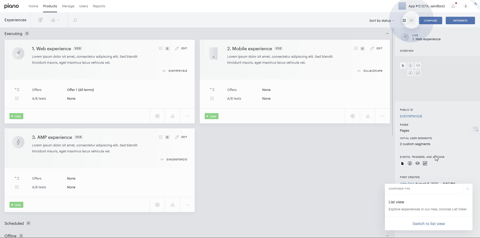Click layers node in overview diagram
Image resolution: width=480 pixels, height=238 pixels.
coord(418,65)
